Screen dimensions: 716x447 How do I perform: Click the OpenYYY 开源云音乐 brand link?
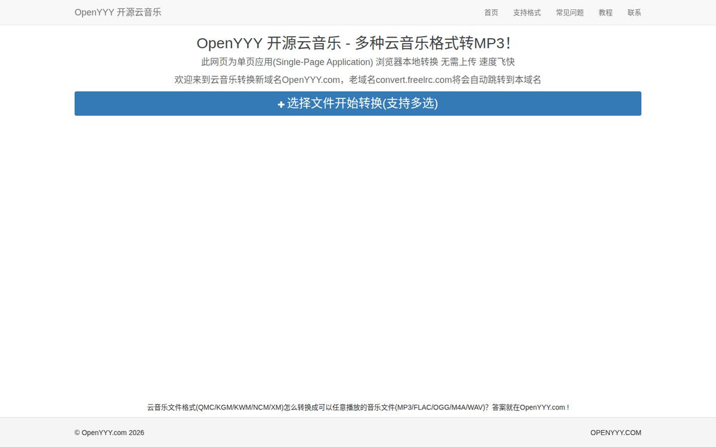118,13
